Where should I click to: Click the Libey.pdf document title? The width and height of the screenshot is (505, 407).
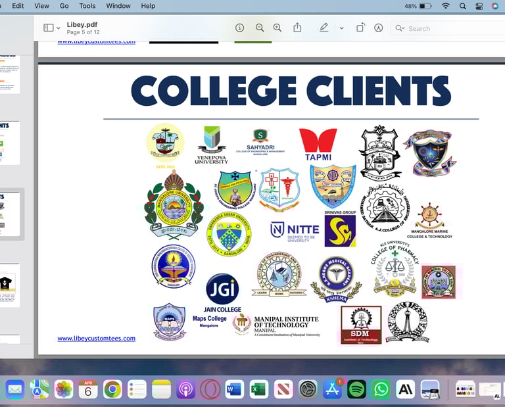click(x=82, y=25)
